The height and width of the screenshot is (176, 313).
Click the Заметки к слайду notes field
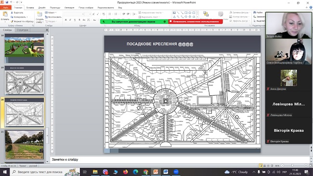pos(180,160)
